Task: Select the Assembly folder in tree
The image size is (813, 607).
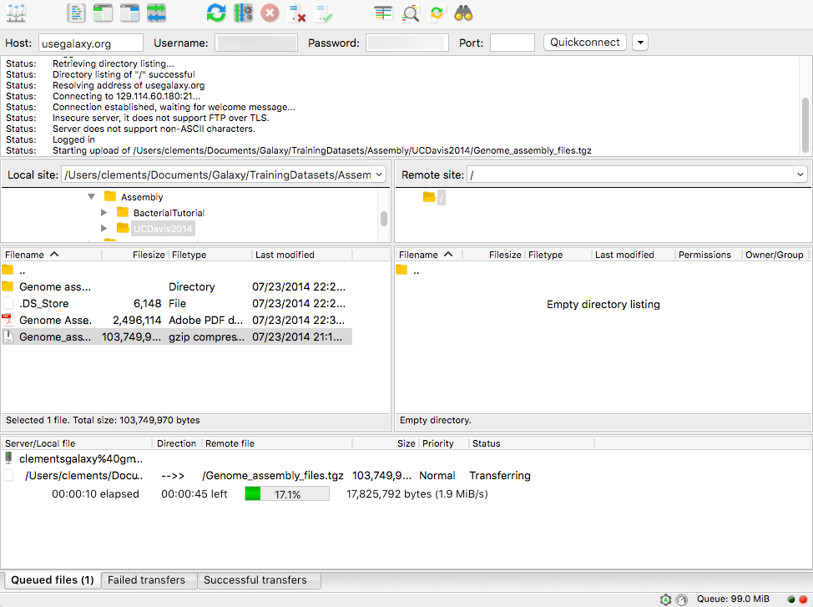Action: [142, 197]
